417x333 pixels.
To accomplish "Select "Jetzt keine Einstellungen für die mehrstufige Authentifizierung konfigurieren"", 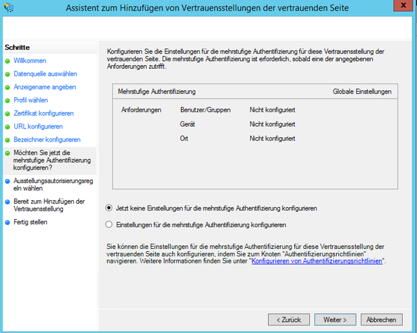I will click(x=109, y=209).
